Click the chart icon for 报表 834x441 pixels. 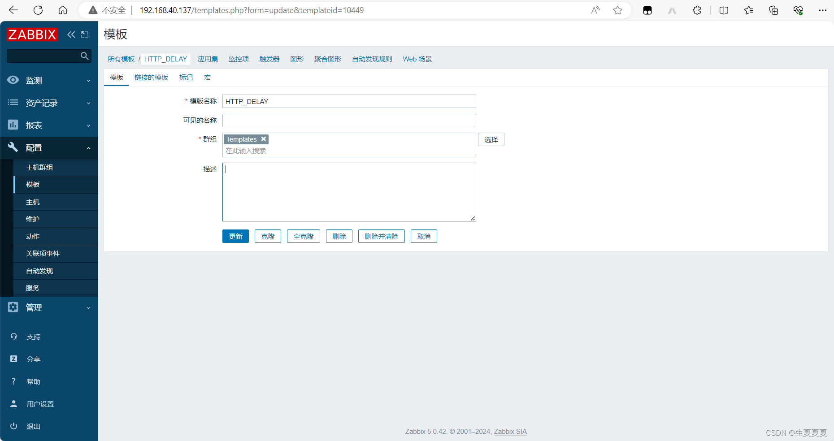tap(13, 125)
